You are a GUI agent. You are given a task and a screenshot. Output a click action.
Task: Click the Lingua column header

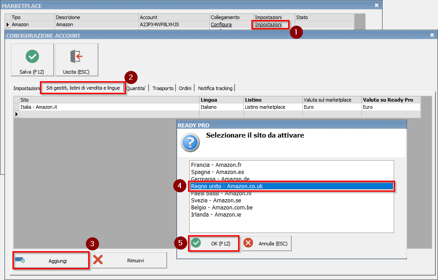pos(222,100)
